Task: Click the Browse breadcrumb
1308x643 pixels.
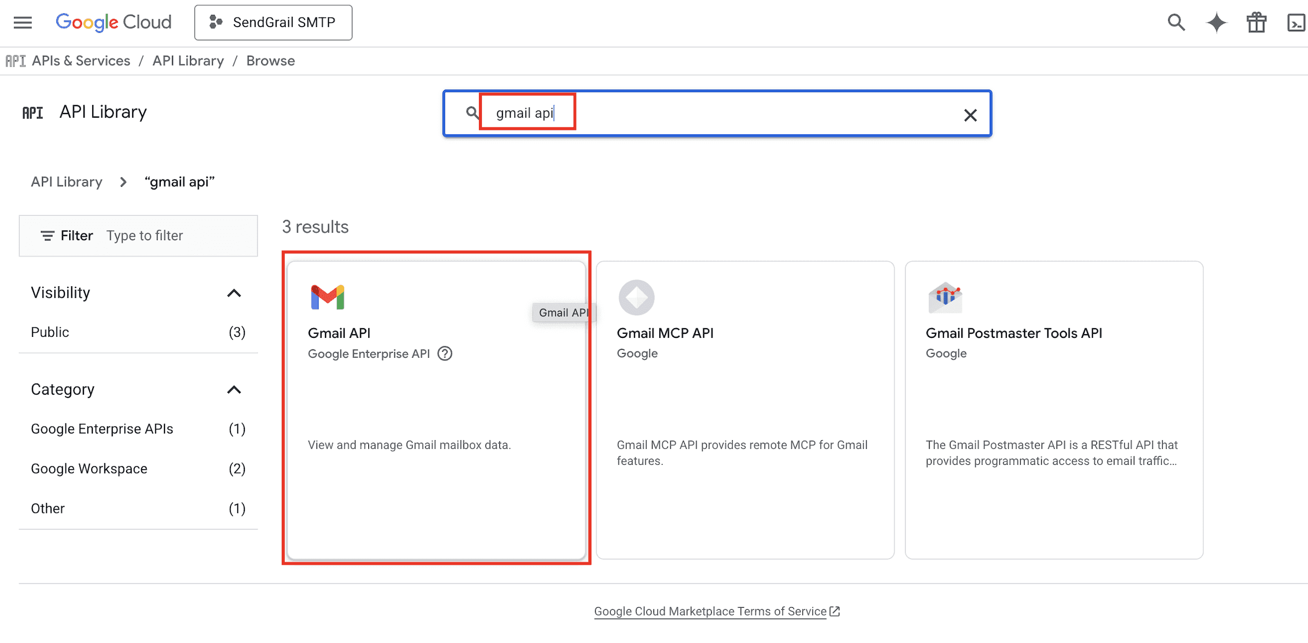Action: coord(270,61)
